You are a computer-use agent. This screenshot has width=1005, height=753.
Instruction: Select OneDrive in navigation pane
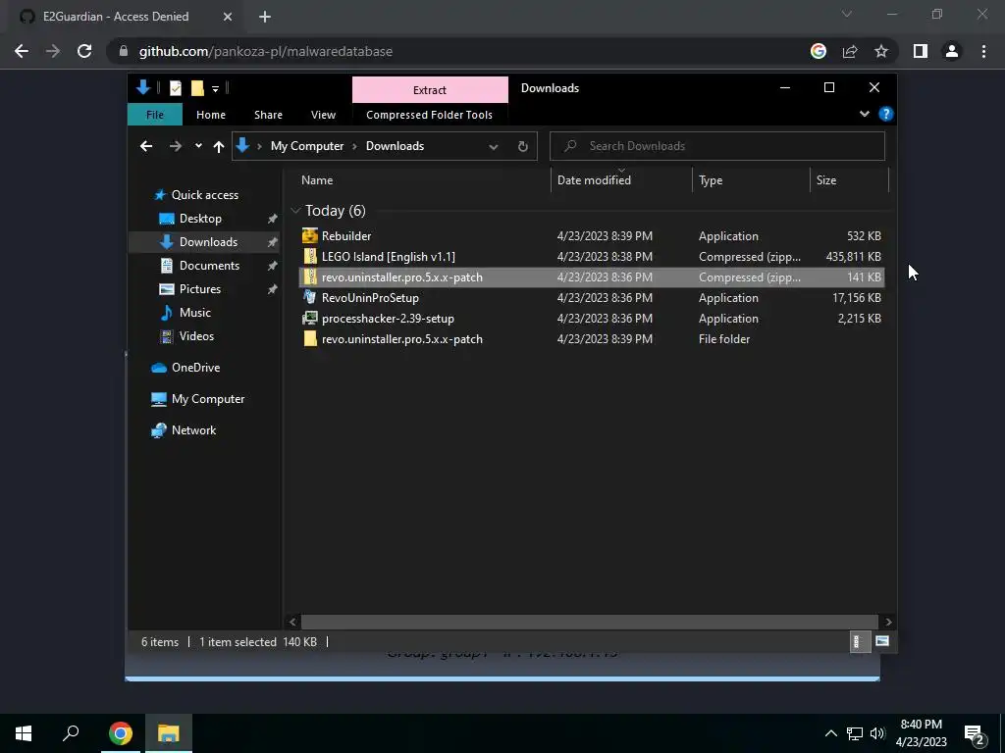point(195,368)
